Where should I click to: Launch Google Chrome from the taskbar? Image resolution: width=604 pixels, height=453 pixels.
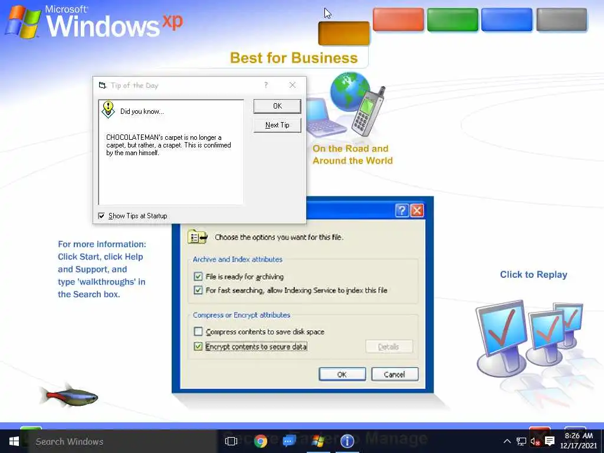point(261,441)
